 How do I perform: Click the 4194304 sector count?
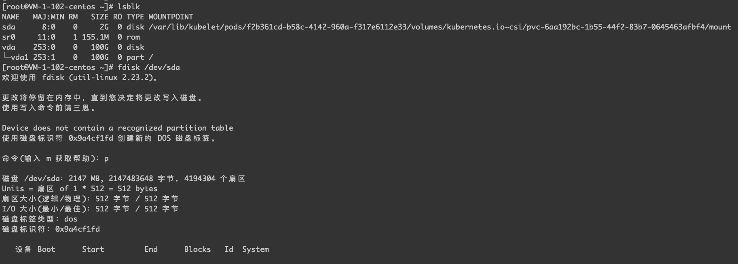(199, 179)
